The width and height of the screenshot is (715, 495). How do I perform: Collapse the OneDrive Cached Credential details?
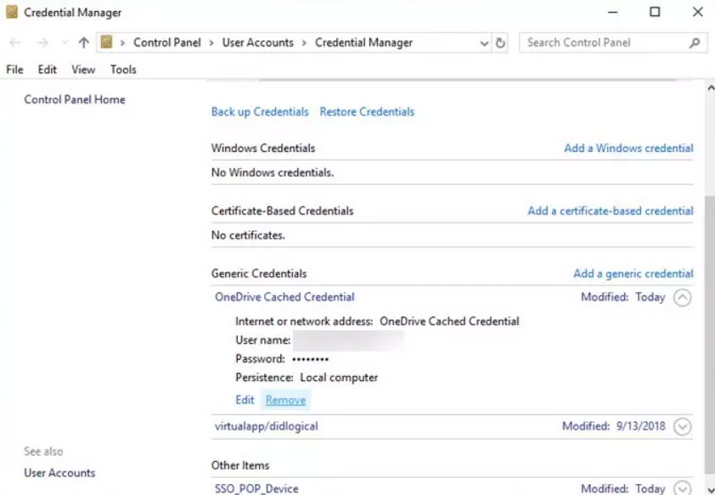pos(682,298)
